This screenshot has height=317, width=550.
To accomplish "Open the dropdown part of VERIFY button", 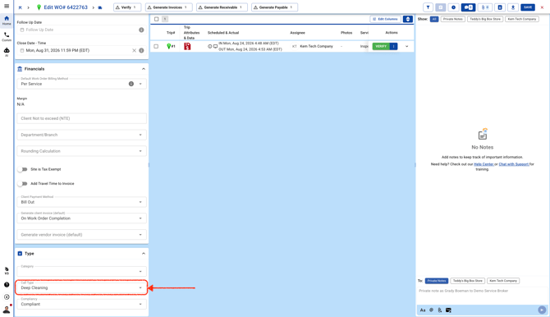I will 393,46.
